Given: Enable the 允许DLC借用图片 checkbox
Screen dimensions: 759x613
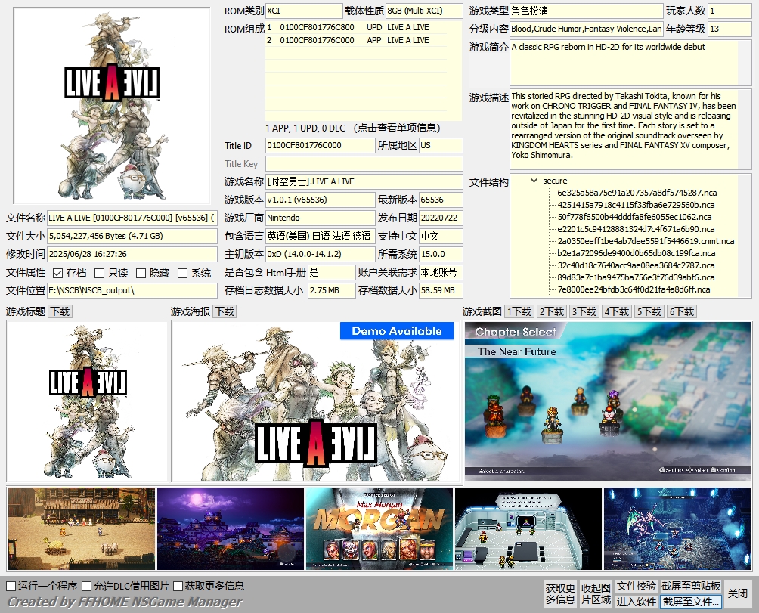Looking at the screenshot, I should (x=87, y=587).
